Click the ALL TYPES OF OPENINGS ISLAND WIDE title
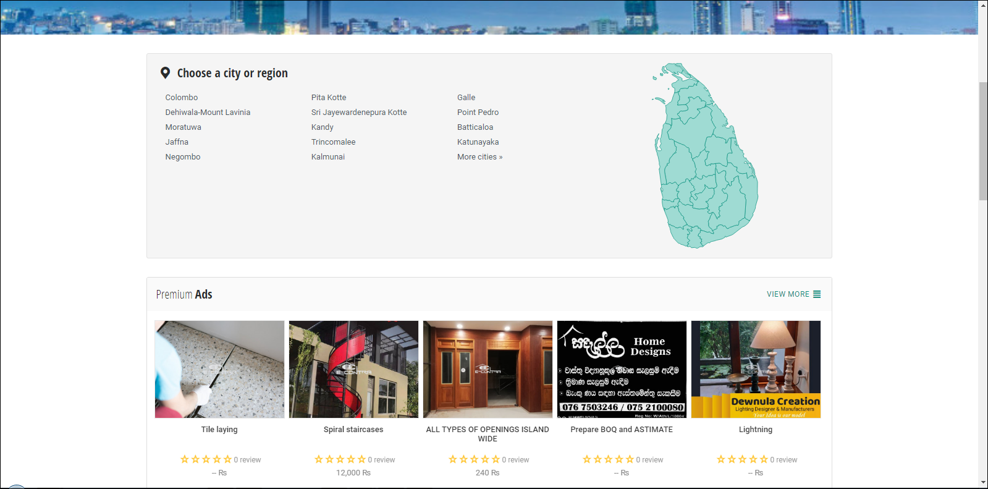 tap(488, 434)
